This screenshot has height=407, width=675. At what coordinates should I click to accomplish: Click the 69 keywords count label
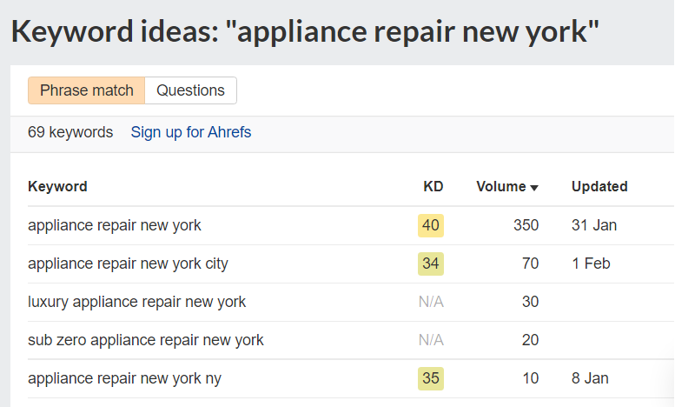pos(70,132)
